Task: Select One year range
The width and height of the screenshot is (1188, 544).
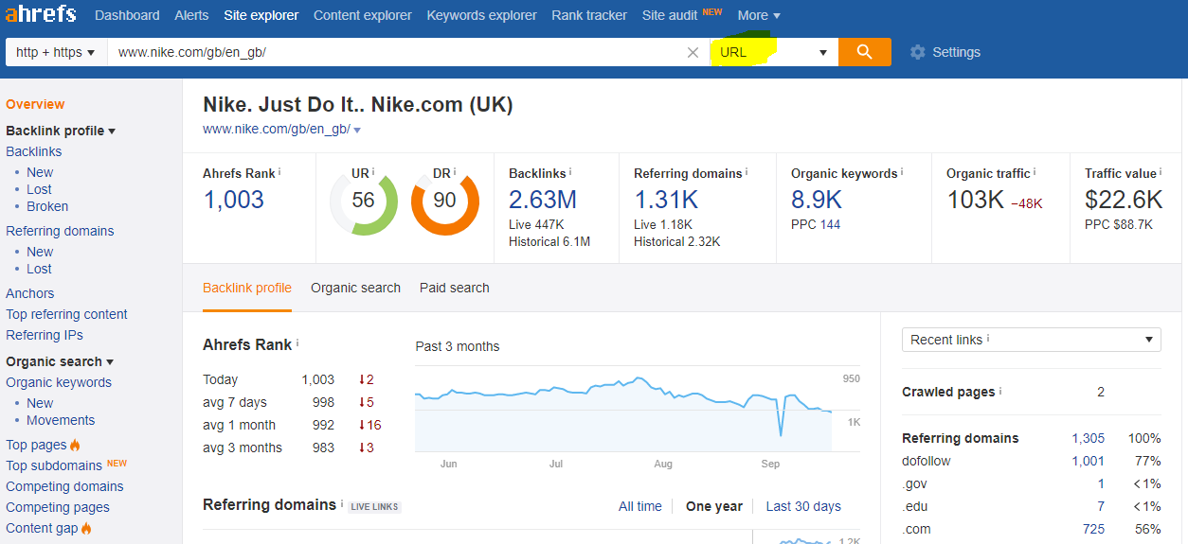Action: pos(714,506)
